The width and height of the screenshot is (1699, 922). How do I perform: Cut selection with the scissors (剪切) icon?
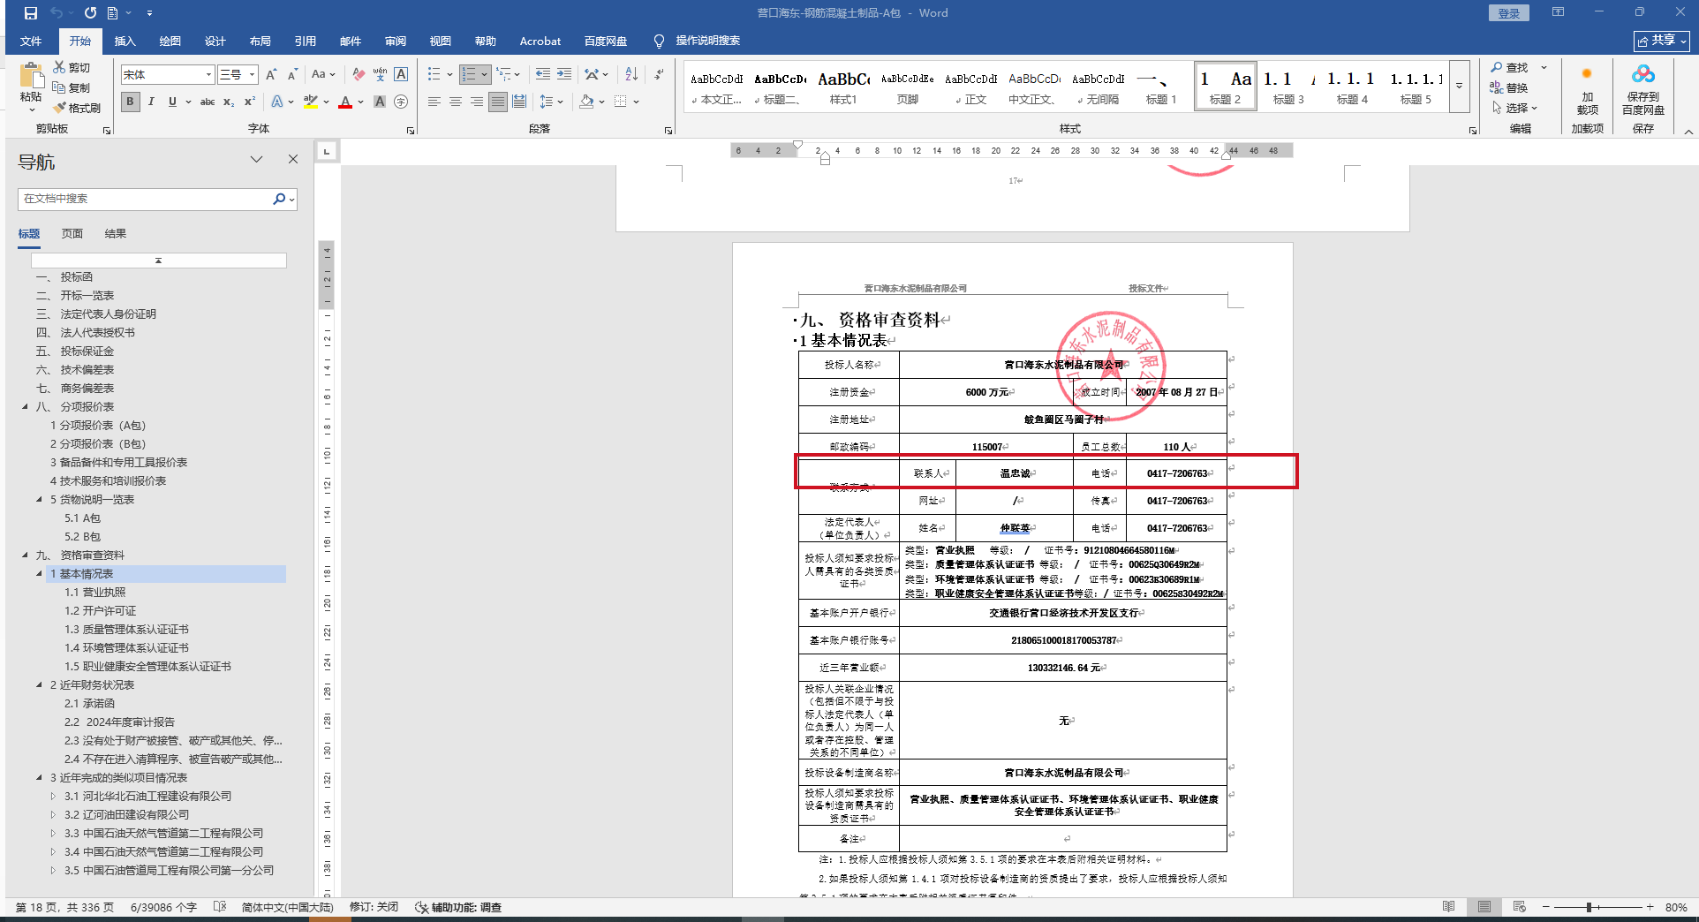(x=72, y=67)
